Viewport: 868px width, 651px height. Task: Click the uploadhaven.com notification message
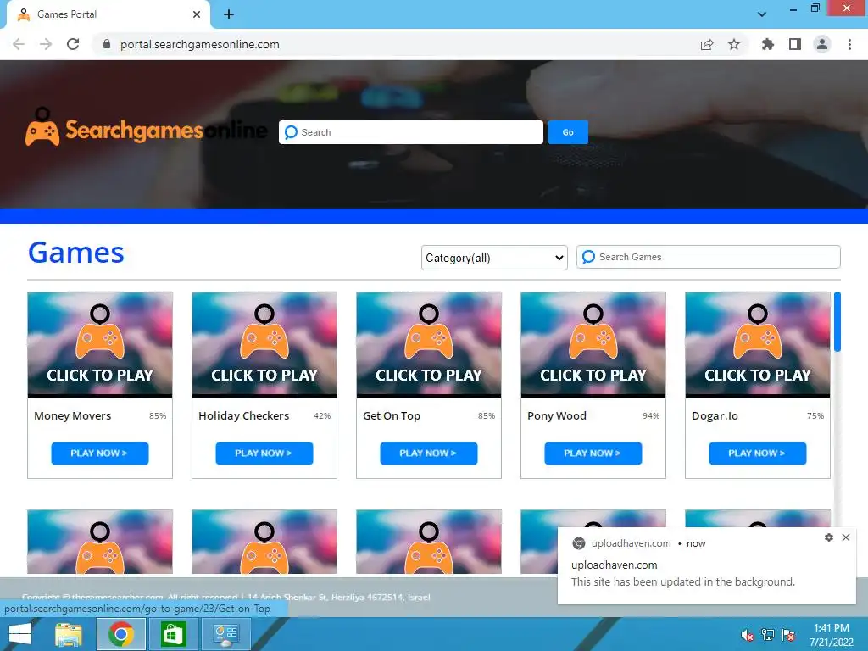(x=682, y=581)
